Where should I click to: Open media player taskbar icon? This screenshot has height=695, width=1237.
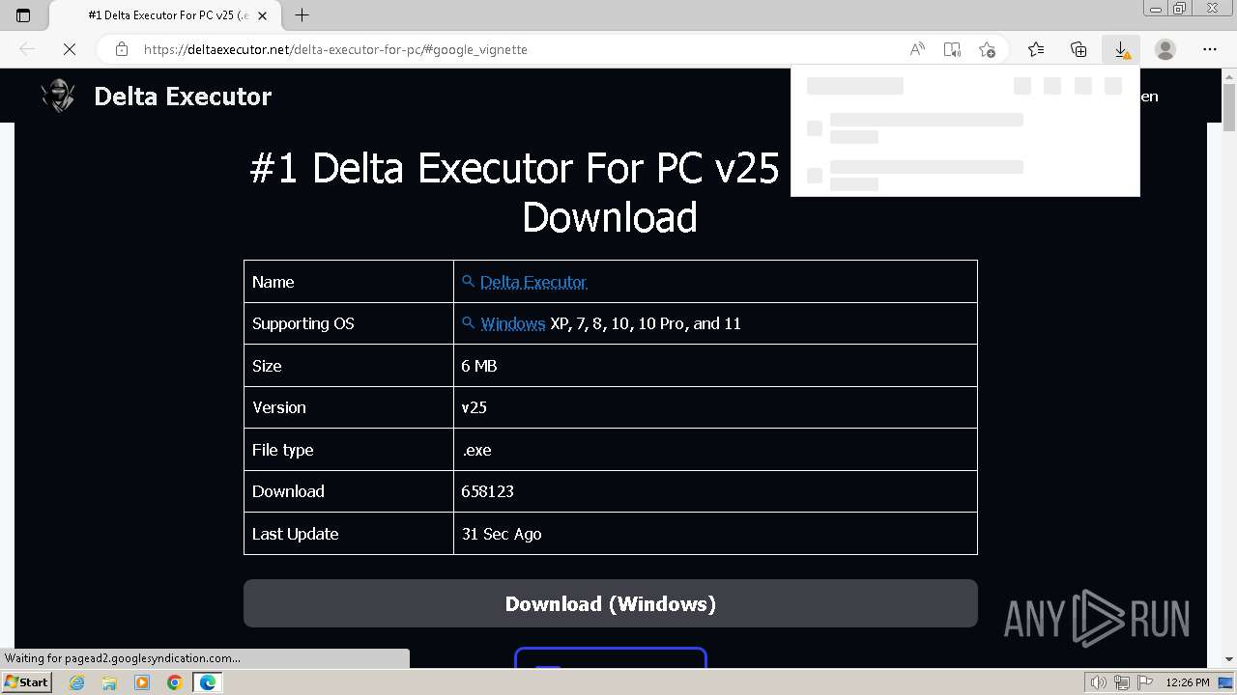[x=142, y=682]
